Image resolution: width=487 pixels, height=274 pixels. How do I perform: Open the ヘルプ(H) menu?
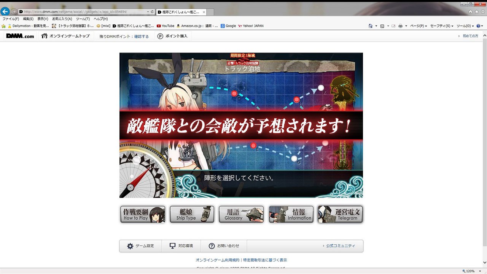point(101,19)
